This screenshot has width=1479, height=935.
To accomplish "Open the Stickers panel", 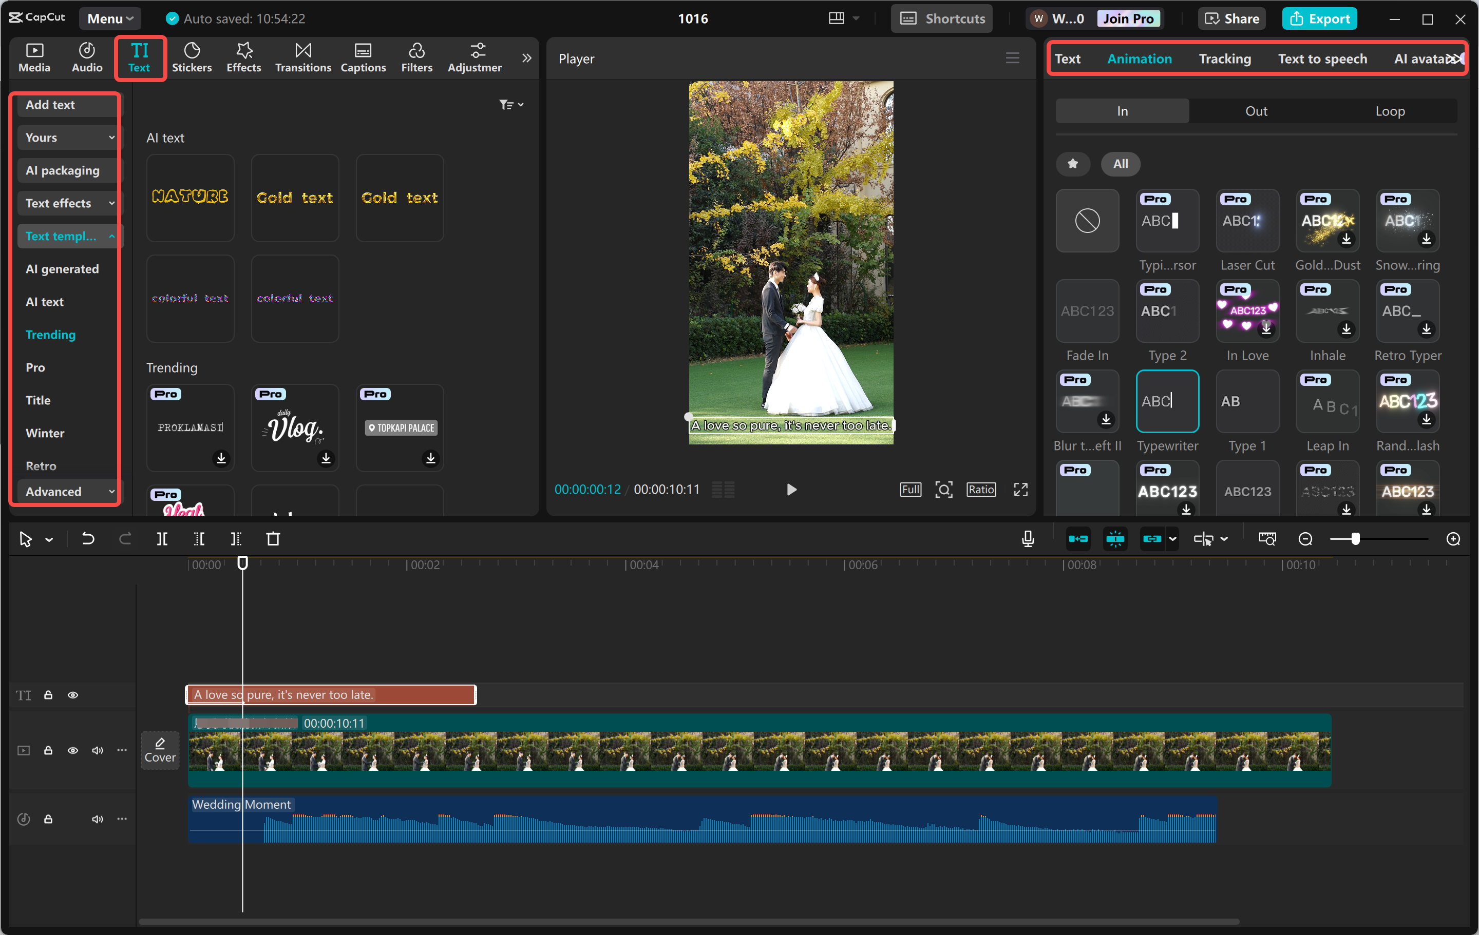I will (192, 57).
